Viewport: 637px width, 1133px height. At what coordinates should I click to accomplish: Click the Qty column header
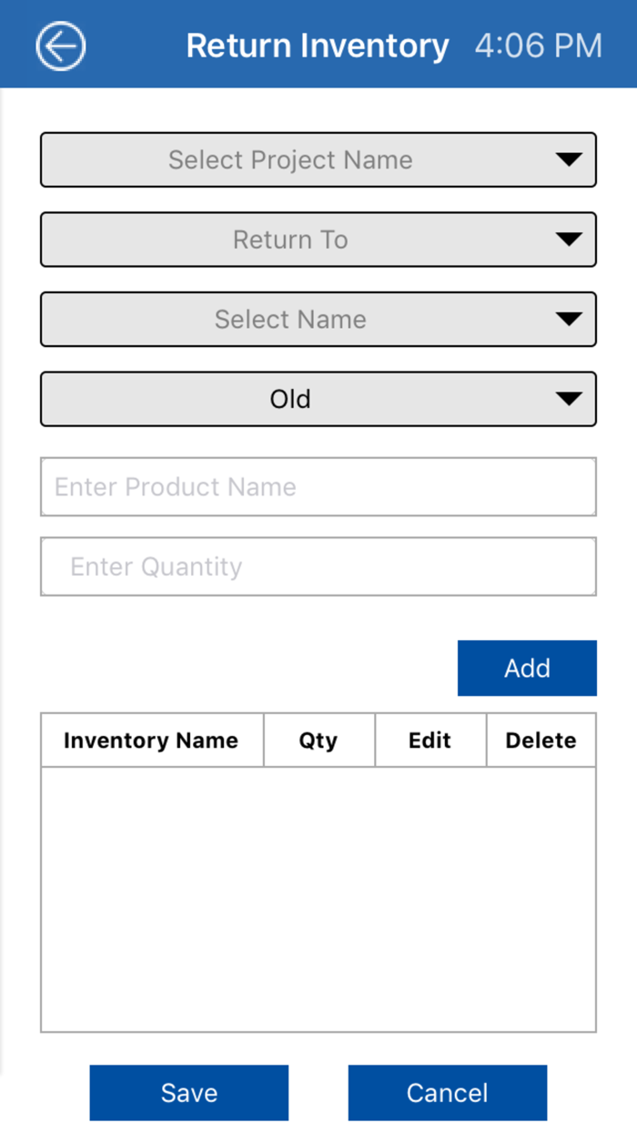point(318,740)
